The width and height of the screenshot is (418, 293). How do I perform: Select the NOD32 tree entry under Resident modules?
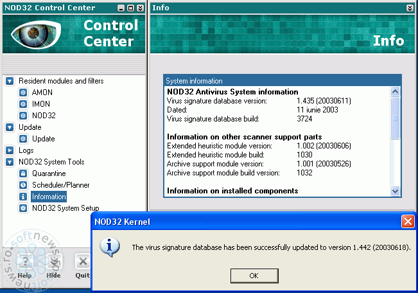[x=44, y=116]
